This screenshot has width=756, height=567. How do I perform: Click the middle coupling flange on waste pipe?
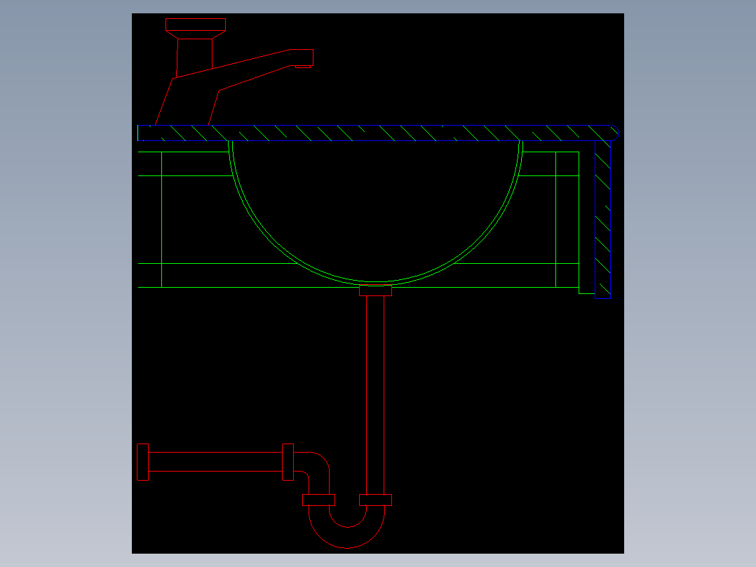point(288,462)
